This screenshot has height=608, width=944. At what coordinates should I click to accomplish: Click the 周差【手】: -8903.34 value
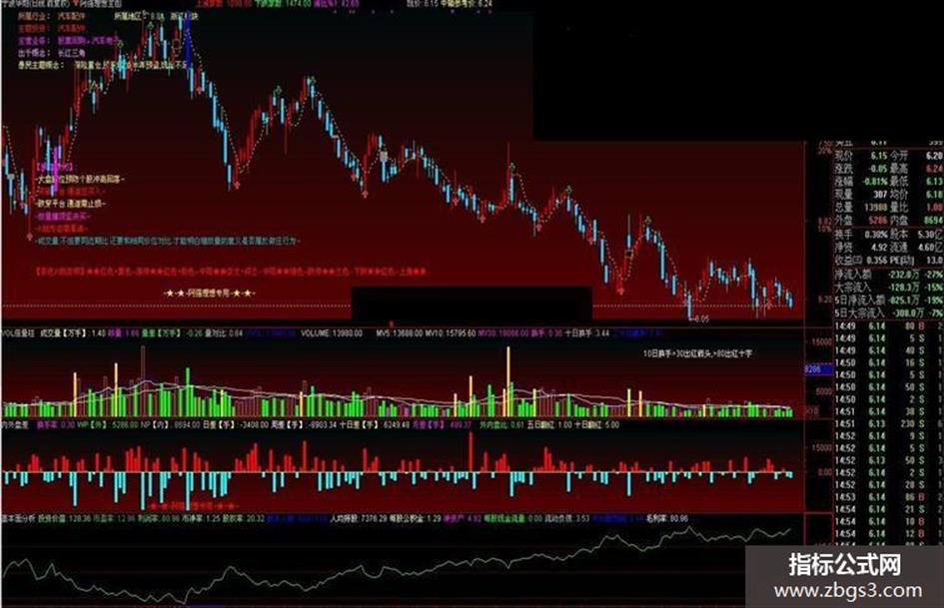point(304,425)
